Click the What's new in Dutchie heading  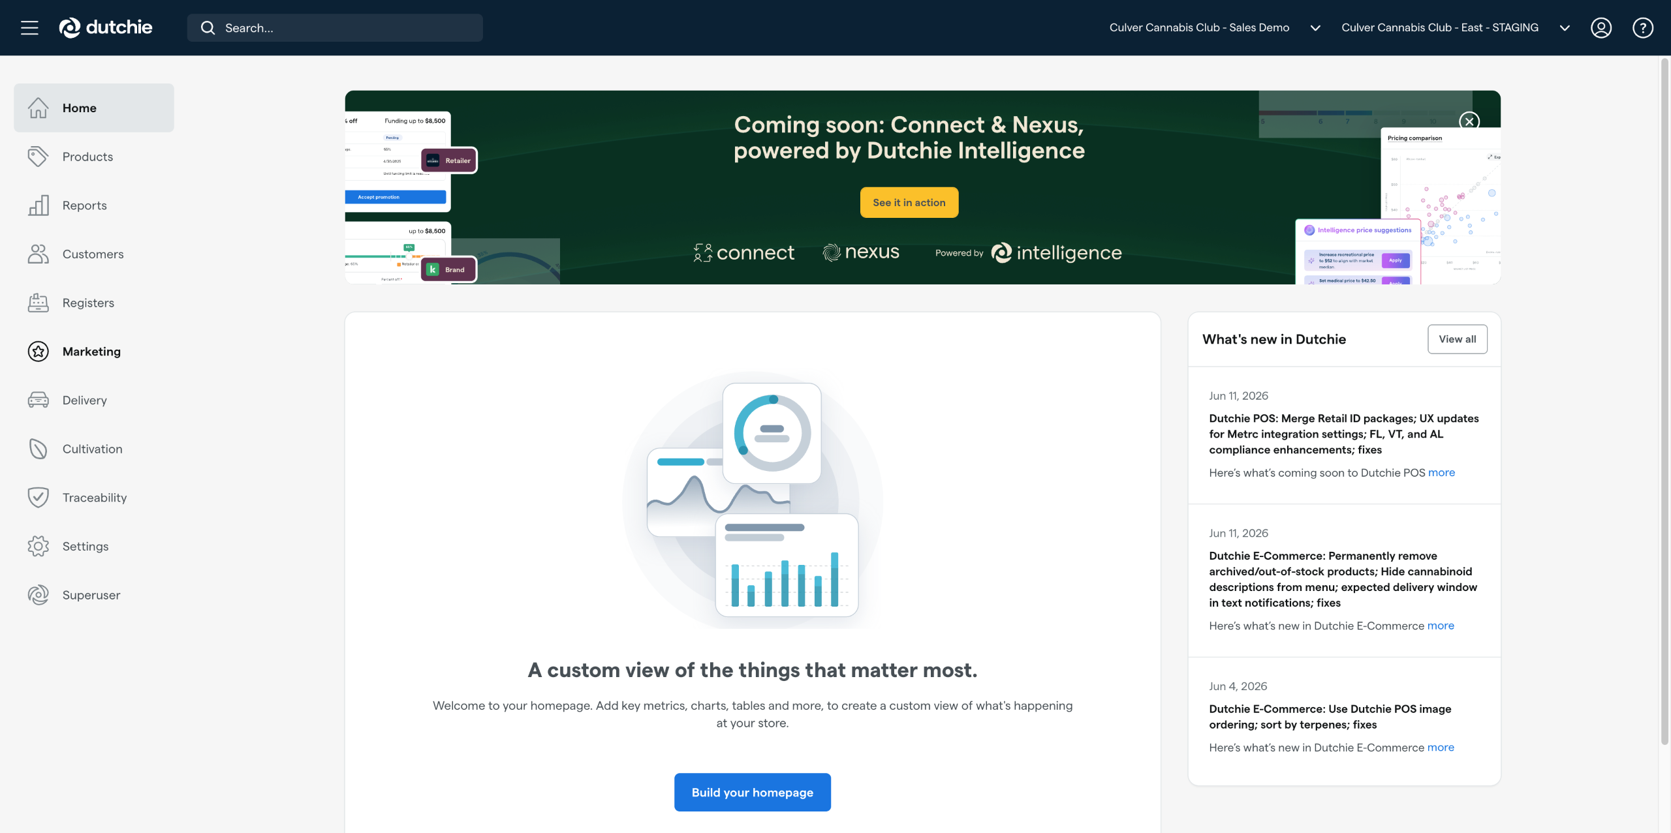tap(1274, 339)
